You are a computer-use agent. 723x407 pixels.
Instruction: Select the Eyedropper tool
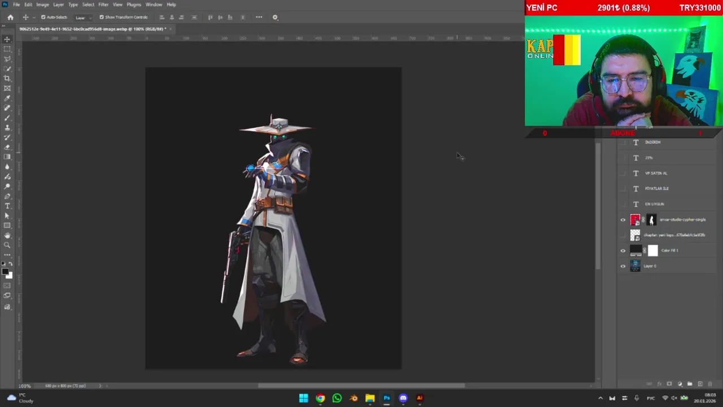pyautogui.click(x=7, y=98)
